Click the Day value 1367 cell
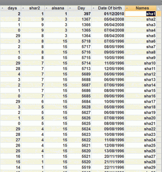 [80, 19]
